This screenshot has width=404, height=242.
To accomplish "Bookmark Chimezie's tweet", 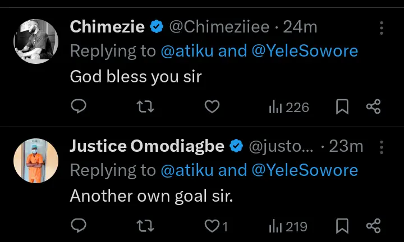I will [x=342, y=106].
